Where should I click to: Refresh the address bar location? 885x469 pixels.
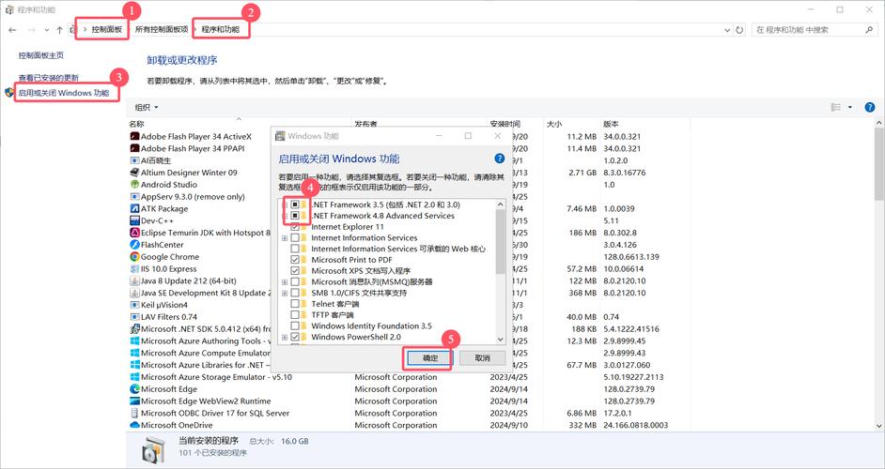pos(739,30)
